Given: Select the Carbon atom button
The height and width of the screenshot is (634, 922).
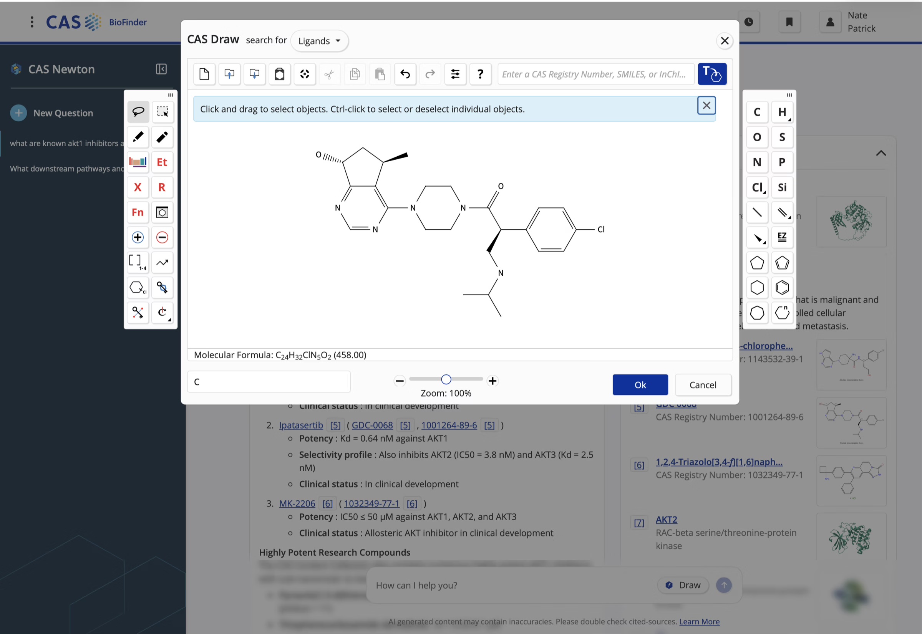Looking at the screenshot, I should click(x=757, y=112).
